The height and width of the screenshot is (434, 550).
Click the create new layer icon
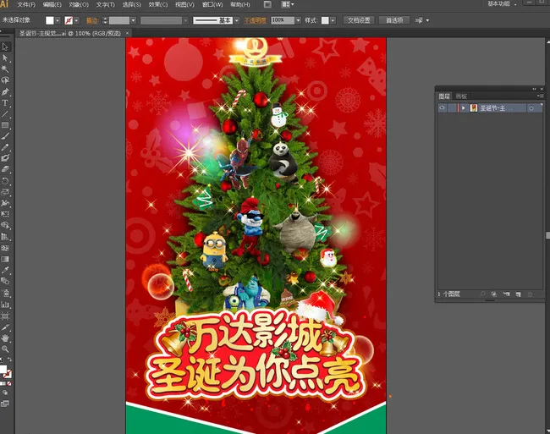coord(517,294)
